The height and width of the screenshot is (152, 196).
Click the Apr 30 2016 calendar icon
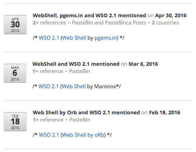15,24
